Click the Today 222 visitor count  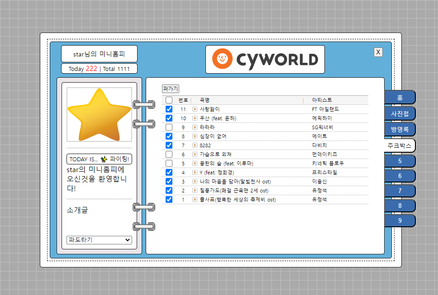pyautogui.click(x=83, y=69)
